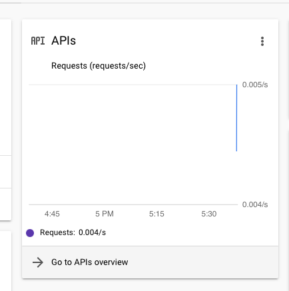Click the API monospace logo icon

click(38, 41)
